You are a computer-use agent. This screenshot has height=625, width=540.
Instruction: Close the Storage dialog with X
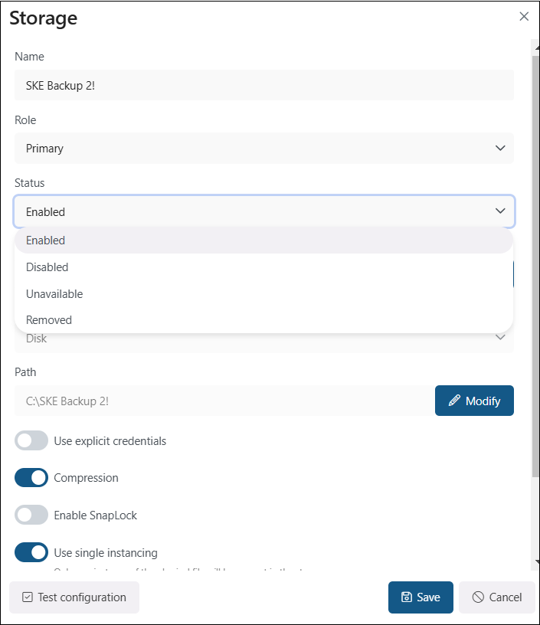pos(524,16)
